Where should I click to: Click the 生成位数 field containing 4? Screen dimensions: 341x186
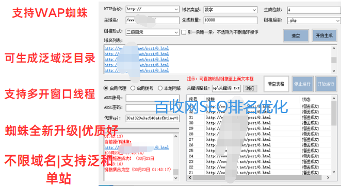point(314,10)
